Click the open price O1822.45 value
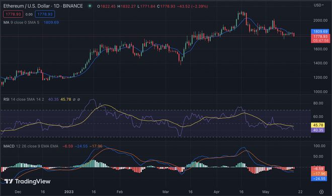Viewport: 332px width, 196px height. click(x=107, y=7)
